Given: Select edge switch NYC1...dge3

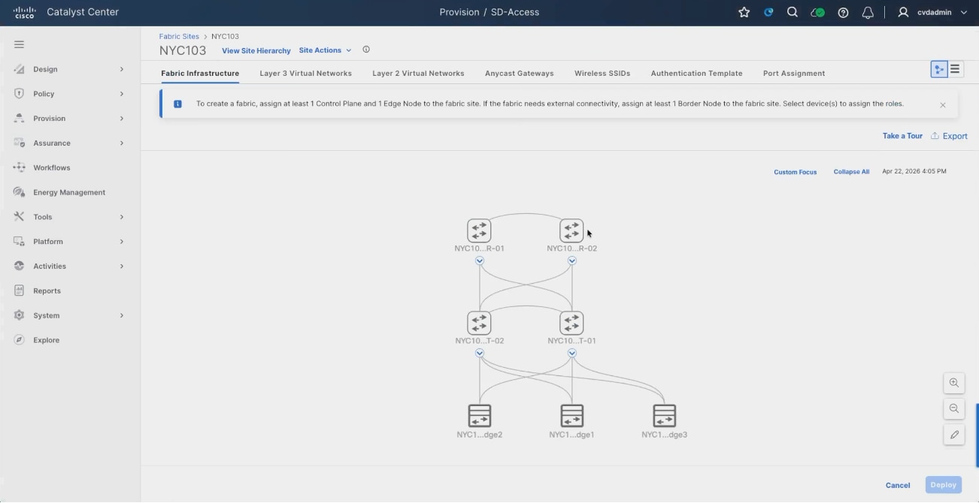Looking at the screenshot, I should 664,415.
